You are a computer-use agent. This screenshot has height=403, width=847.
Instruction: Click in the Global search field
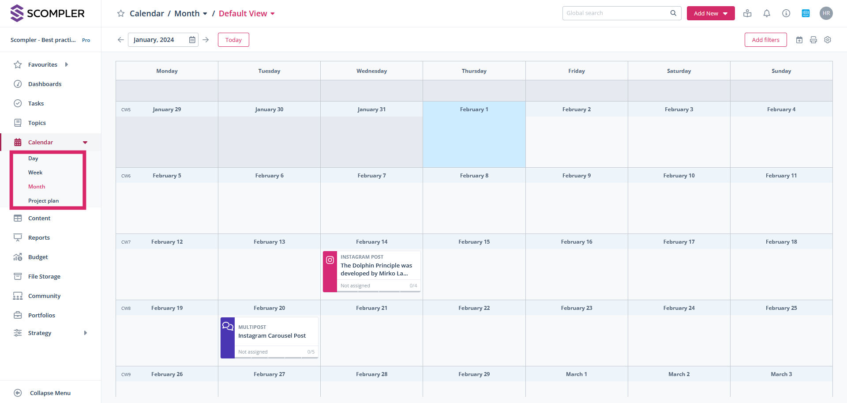(617, 13)
